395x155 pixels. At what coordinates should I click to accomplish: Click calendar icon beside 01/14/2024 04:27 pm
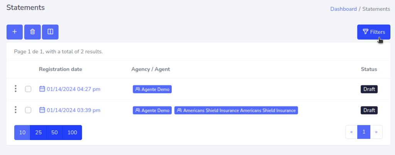click(x=42, y=89)
